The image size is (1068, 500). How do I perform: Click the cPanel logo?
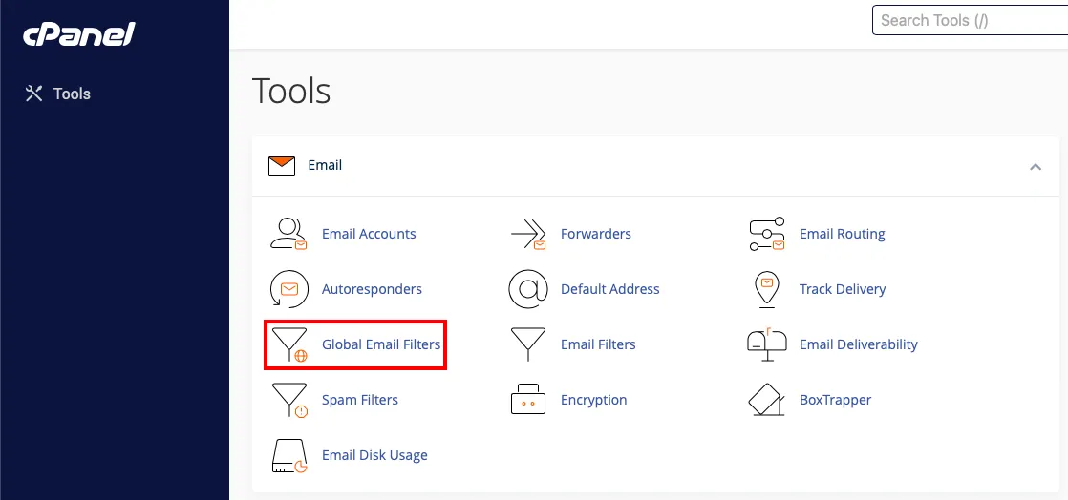79,34
